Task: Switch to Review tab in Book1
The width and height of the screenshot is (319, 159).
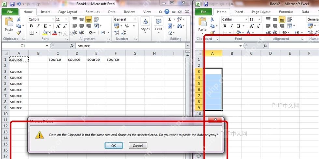Action: point(130,12)
